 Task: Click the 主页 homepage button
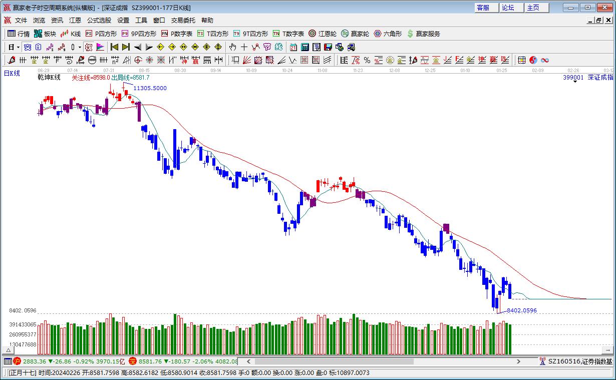click(x=536, y=8)
